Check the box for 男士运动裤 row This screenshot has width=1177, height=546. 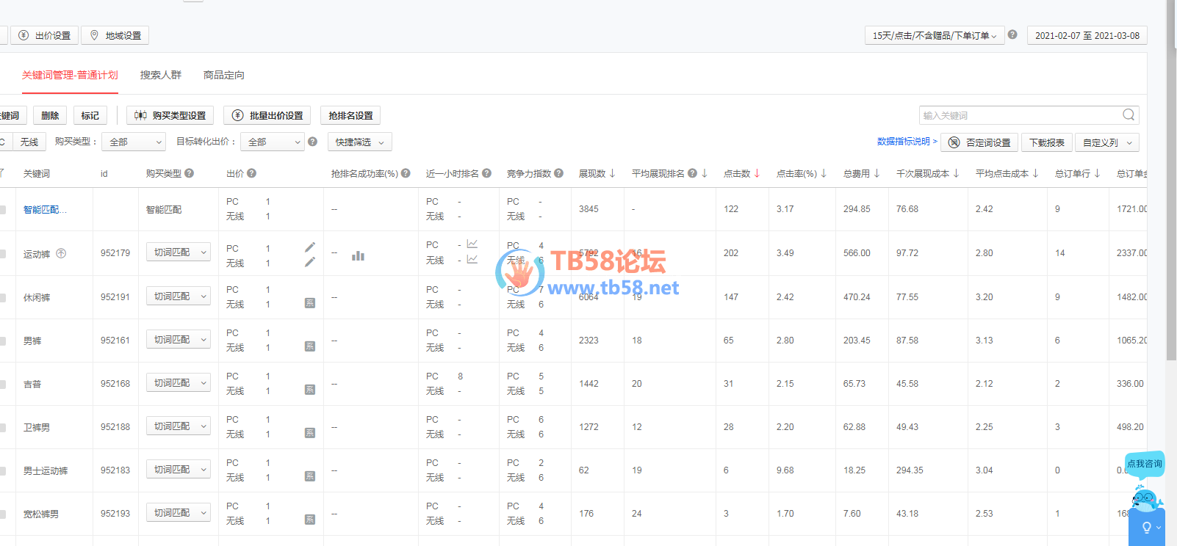coord(3,471)
